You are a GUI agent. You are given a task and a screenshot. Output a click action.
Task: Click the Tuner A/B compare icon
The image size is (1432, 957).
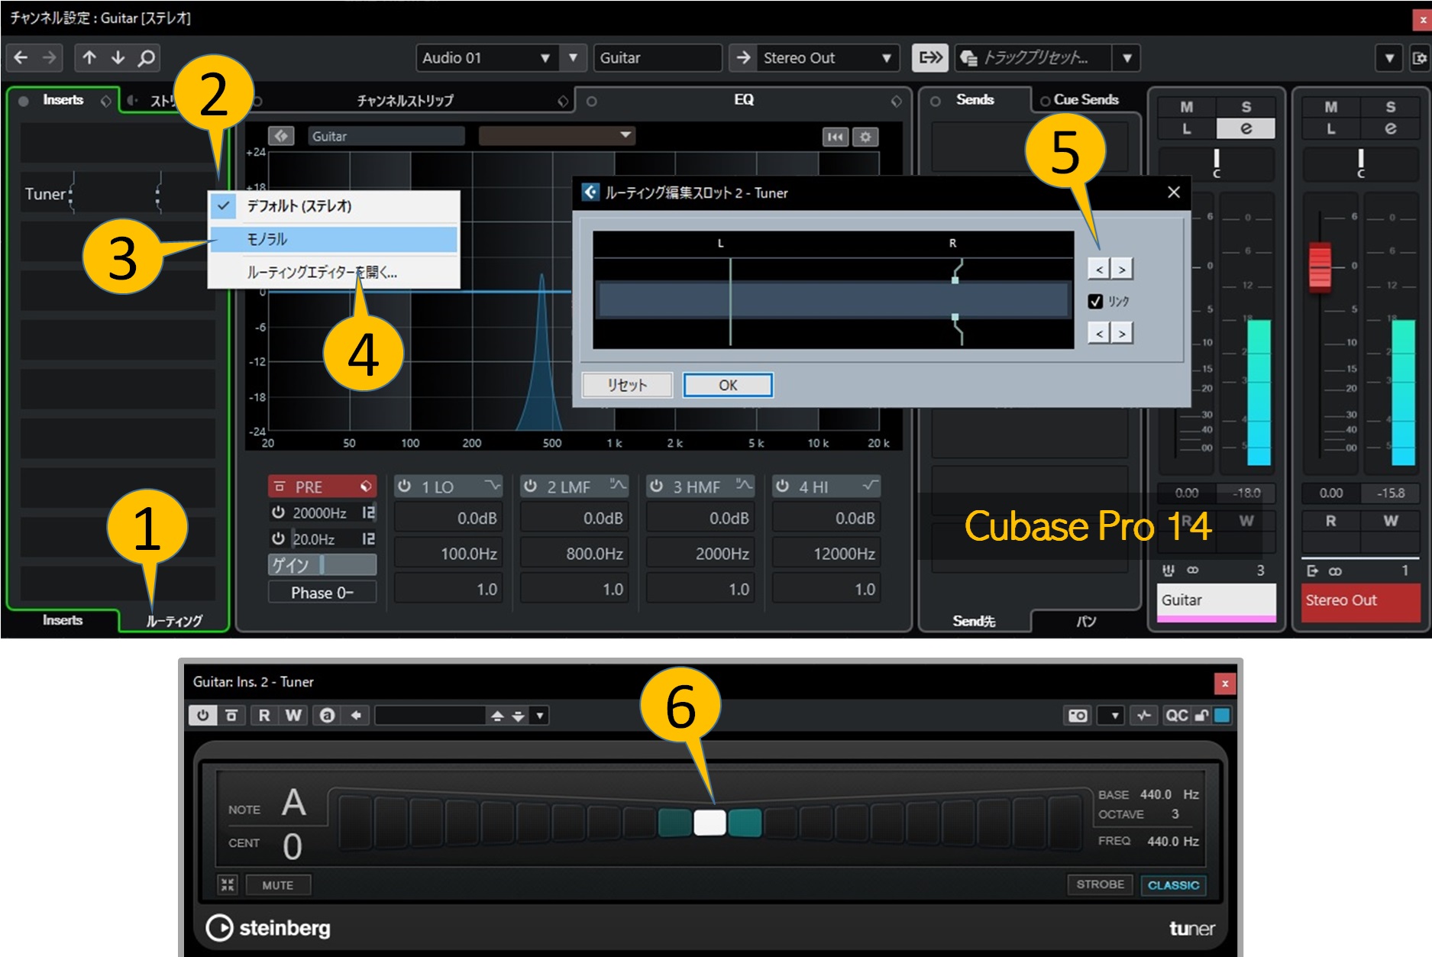pyautogui.click(x=327, y=716)
